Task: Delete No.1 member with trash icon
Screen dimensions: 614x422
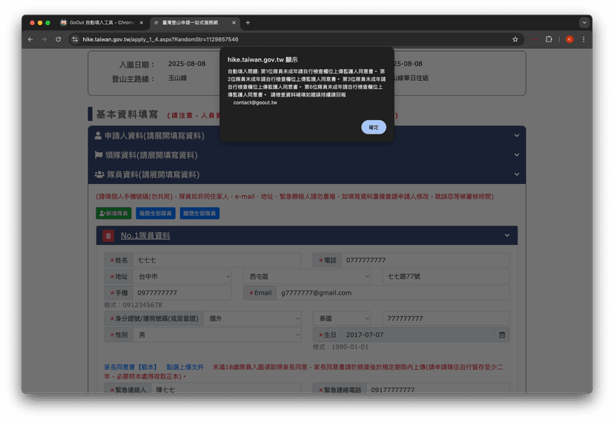Action: 108,236
